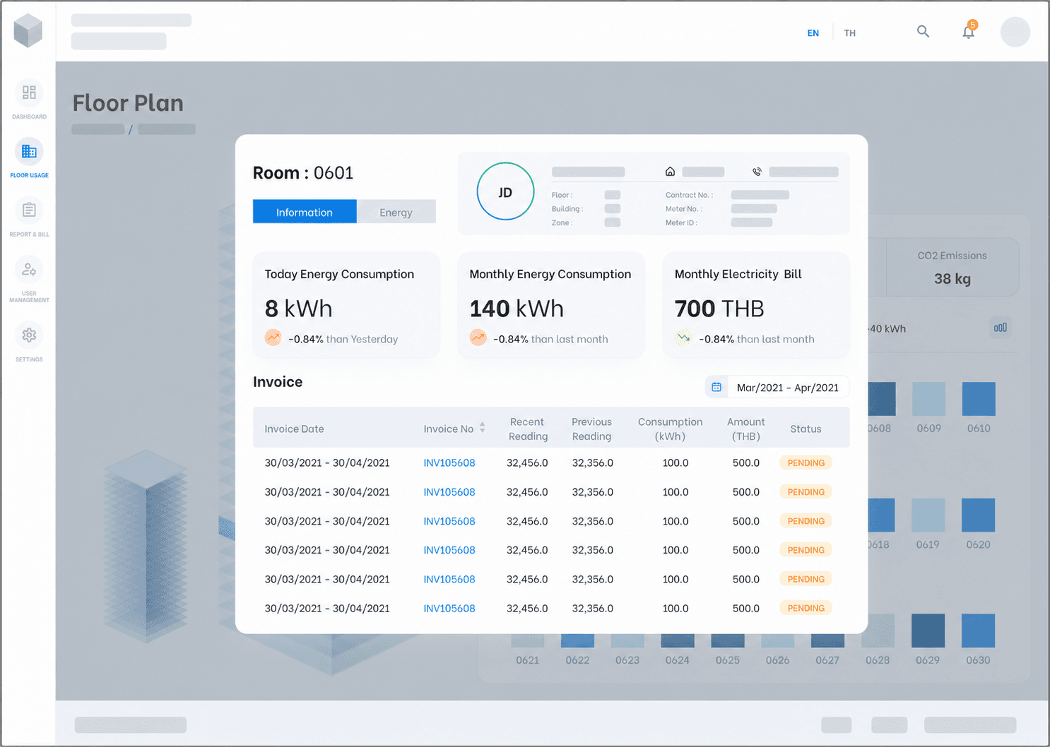1050x747 pixels.
Task: Select room 0610 color block
Action: point(979,399)
